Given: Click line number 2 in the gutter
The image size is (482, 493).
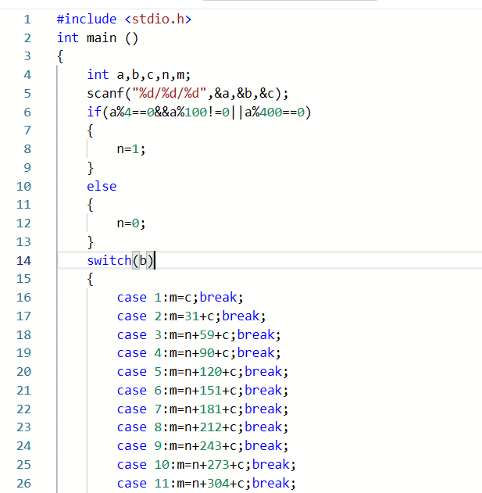Looking at the screenshot, I should click(27, 38).
